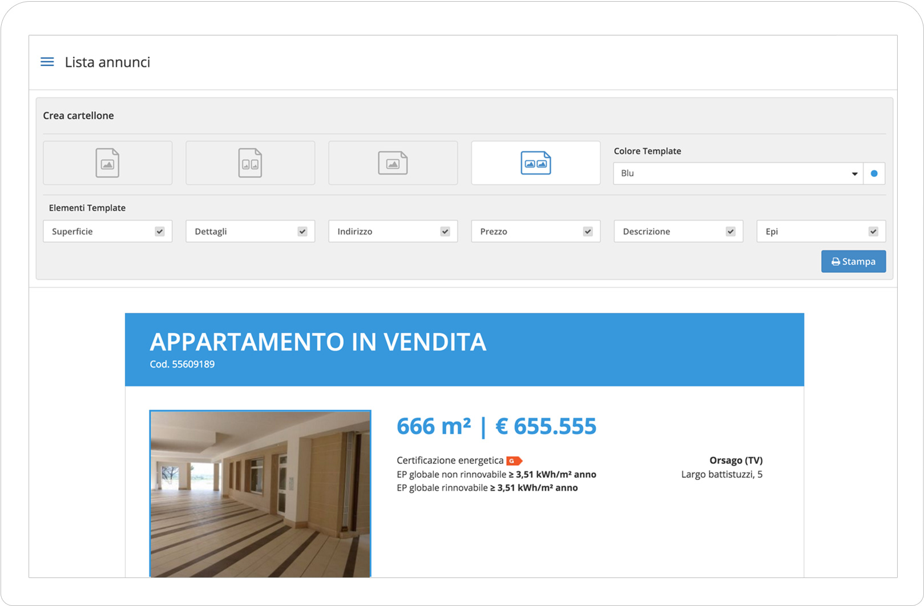Disable the Descrizione checkbox
This screenshot has width=924, height=606.
(x=731, y=231)
